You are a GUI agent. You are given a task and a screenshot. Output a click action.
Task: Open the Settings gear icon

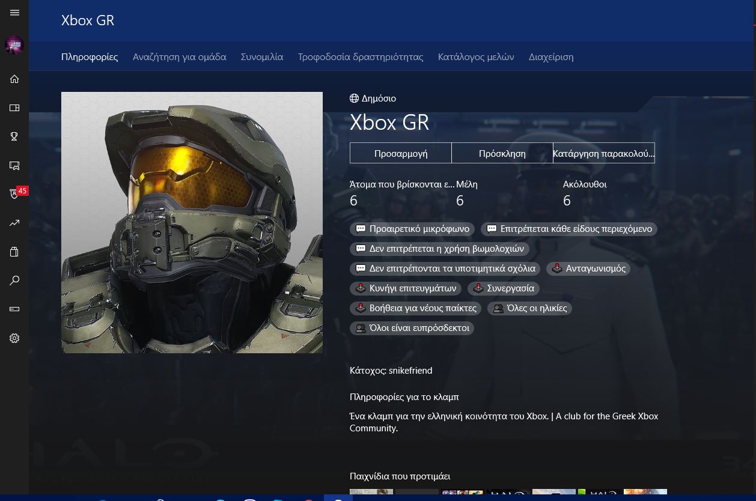pyautogui.click(x=14, y=338)
